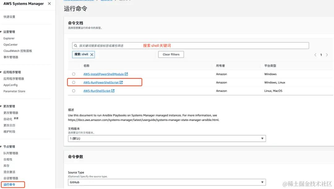Image resolution: width=334 pixels, height=189 pixels.
Task: Open 应用程序管理器 in sidebar
Action: pos(14,79)
